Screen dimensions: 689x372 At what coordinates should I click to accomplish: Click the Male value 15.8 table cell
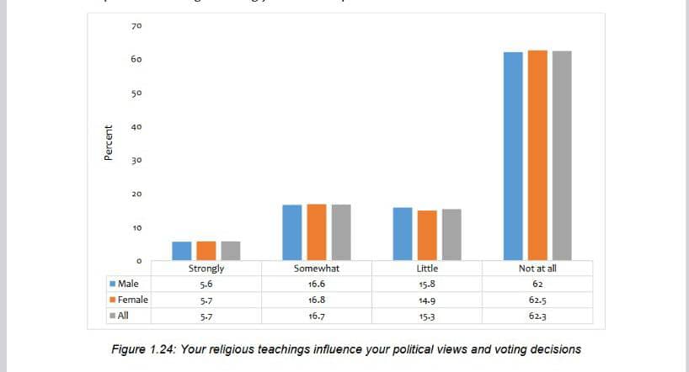click(x=427, y=284)
